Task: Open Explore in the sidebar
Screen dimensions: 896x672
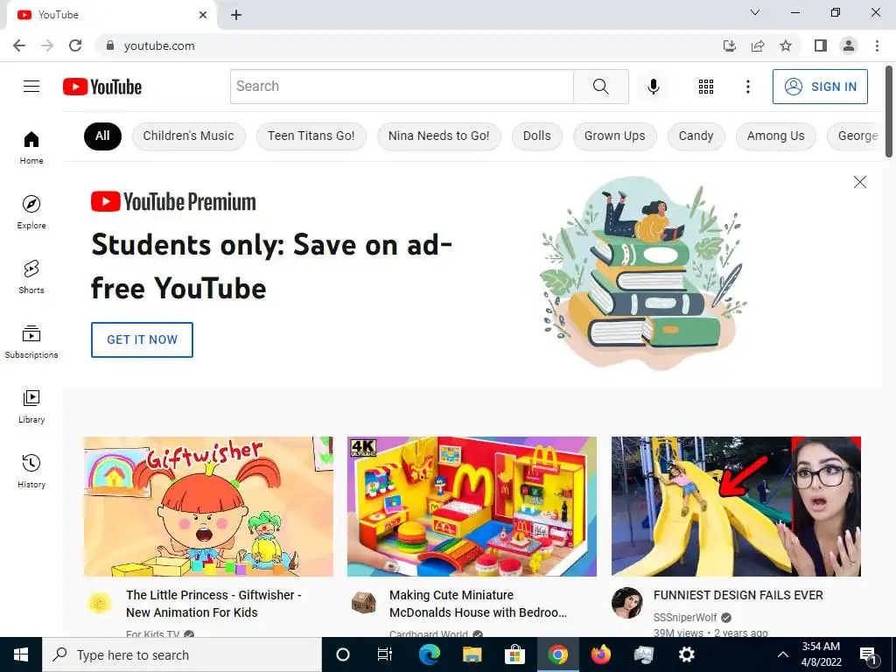Action: click(31, 212)
